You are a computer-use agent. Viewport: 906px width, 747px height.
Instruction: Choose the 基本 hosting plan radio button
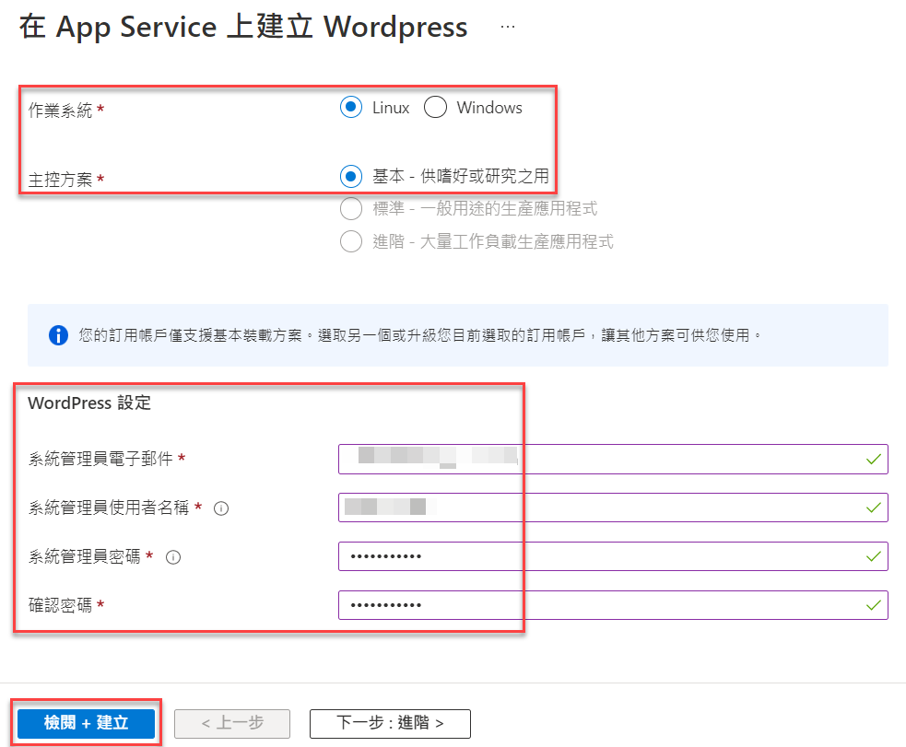click(351, 176)
